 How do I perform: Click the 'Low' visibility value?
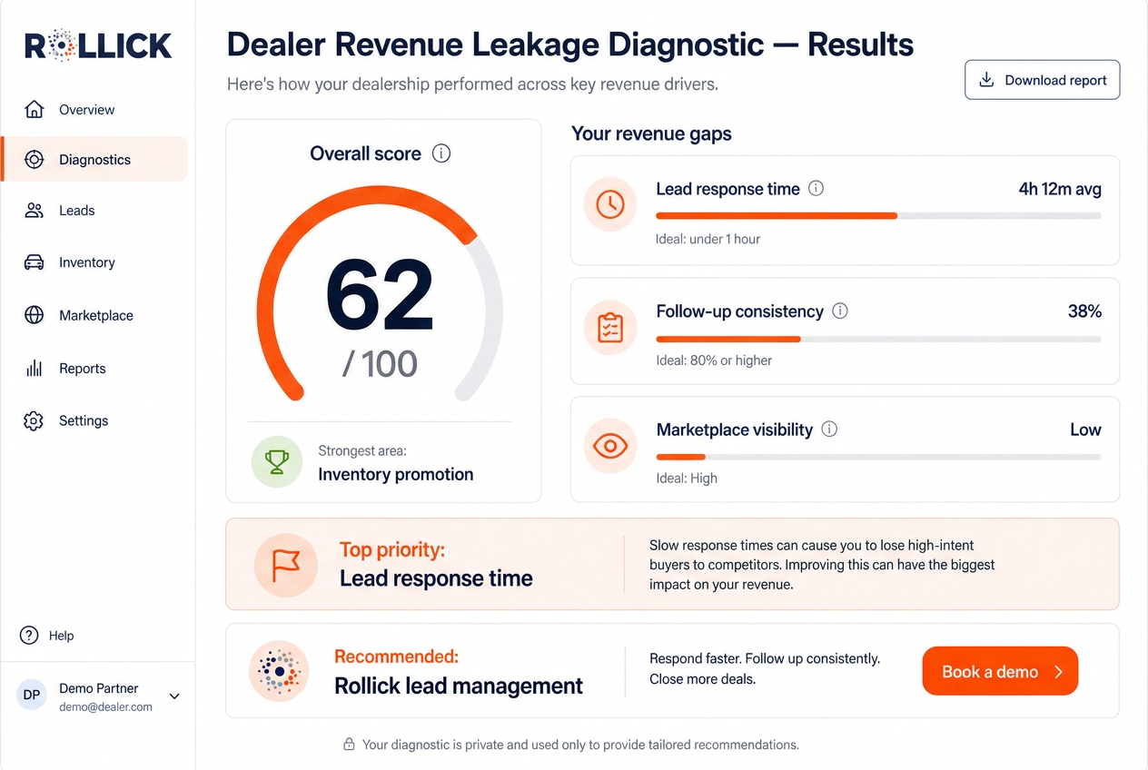(x=1085, y=429)
